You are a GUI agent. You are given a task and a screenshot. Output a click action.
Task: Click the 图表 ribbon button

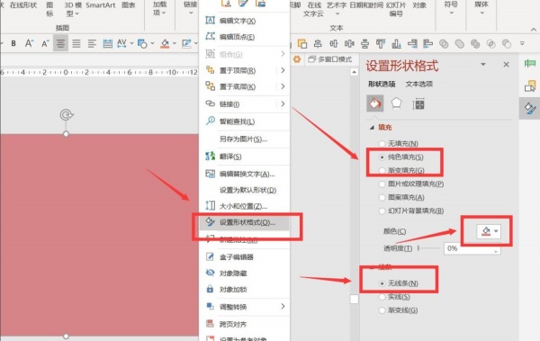[128, 5]
